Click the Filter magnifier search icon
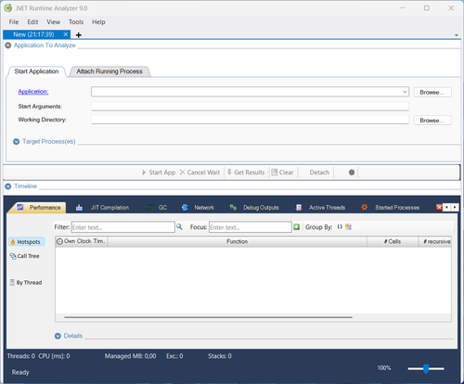Screen dimensions: 464x384 point(179,227)
